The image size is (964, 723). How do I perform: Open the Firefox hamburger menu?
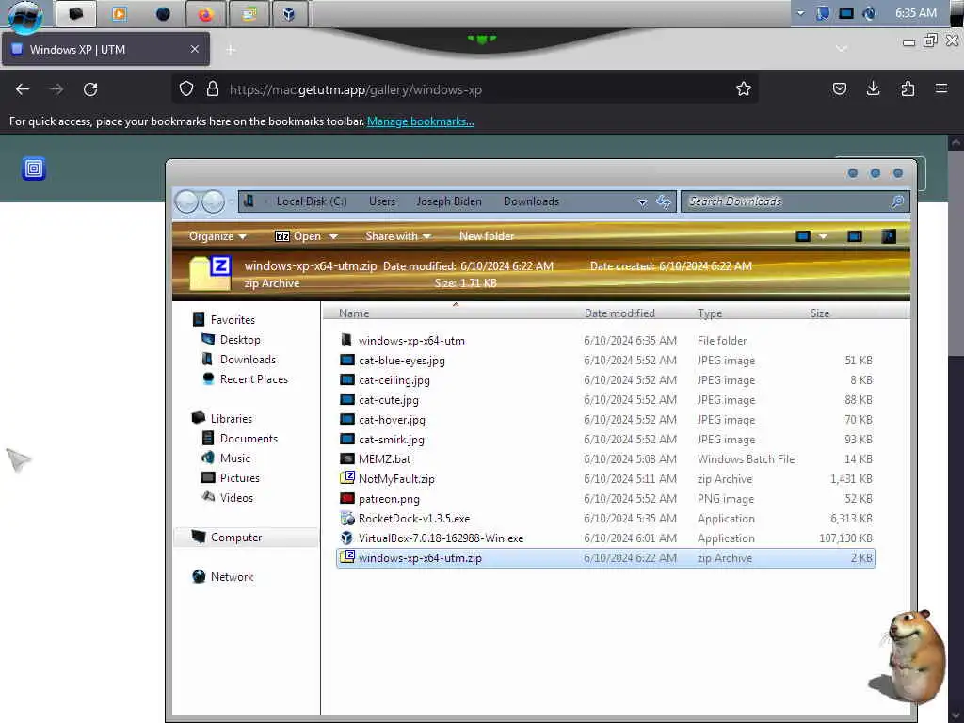click(x=941, y=89)
